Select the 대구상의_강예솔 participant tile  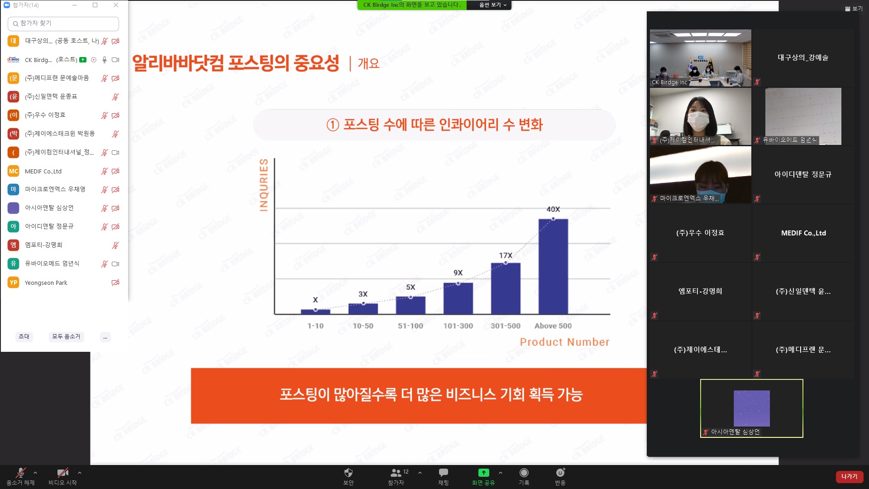tap(803, 58)
